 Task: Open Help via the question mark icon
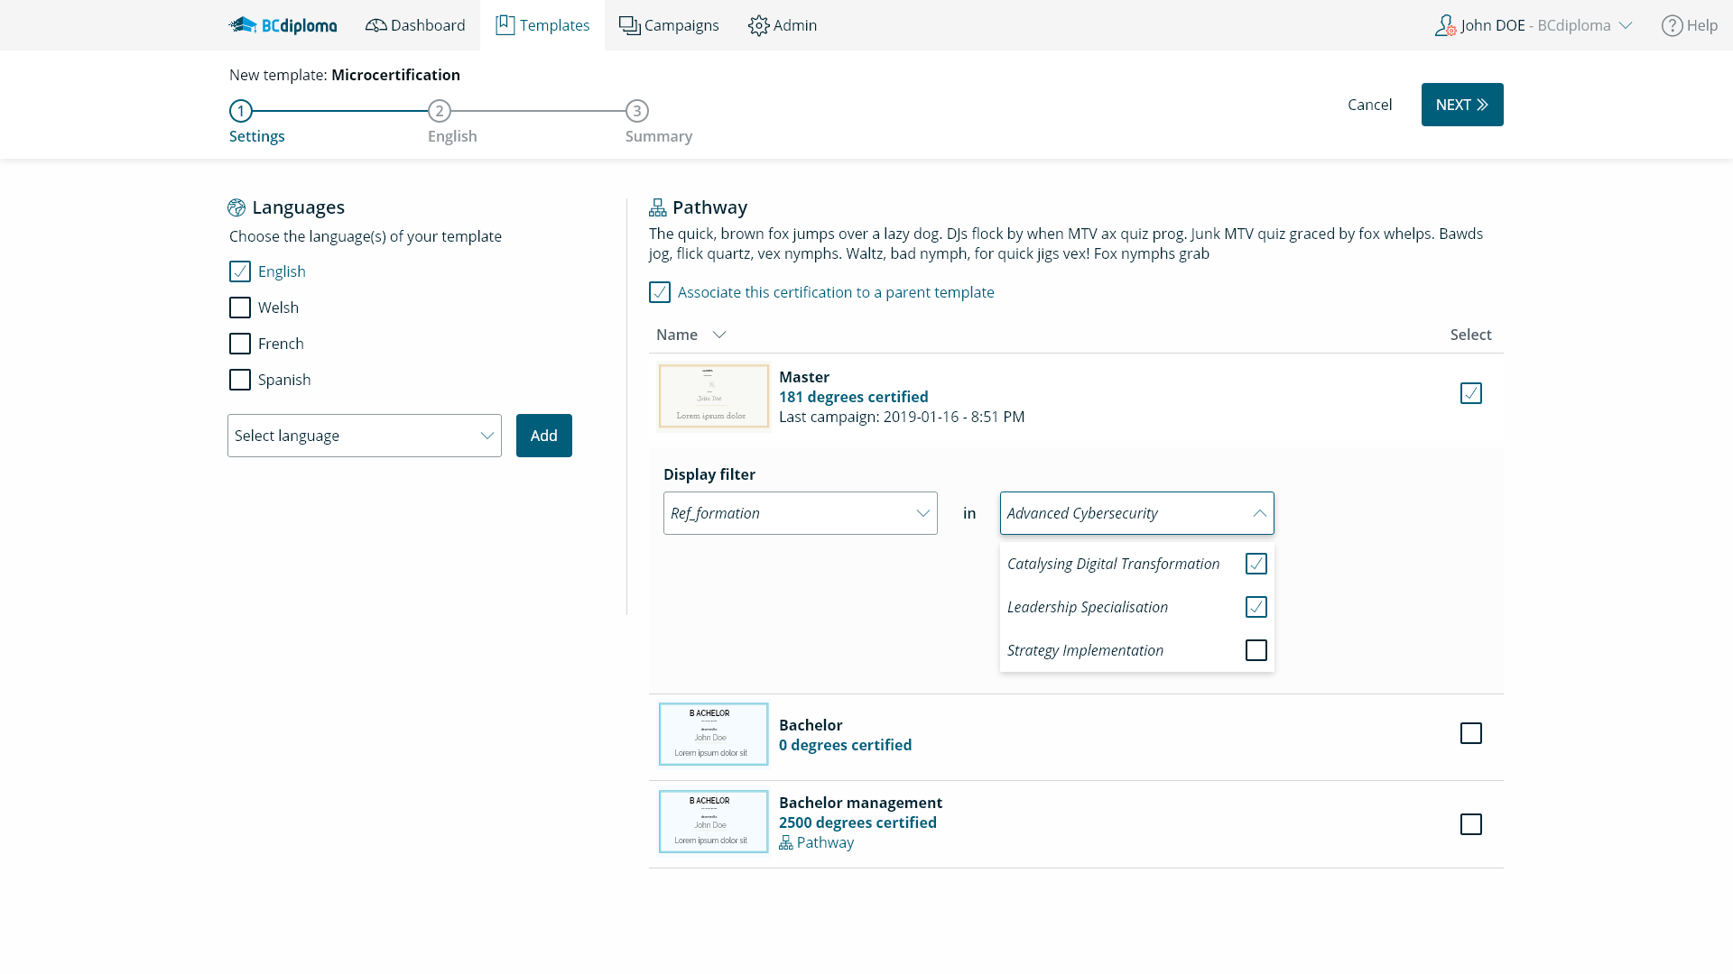pos(1671,24)
